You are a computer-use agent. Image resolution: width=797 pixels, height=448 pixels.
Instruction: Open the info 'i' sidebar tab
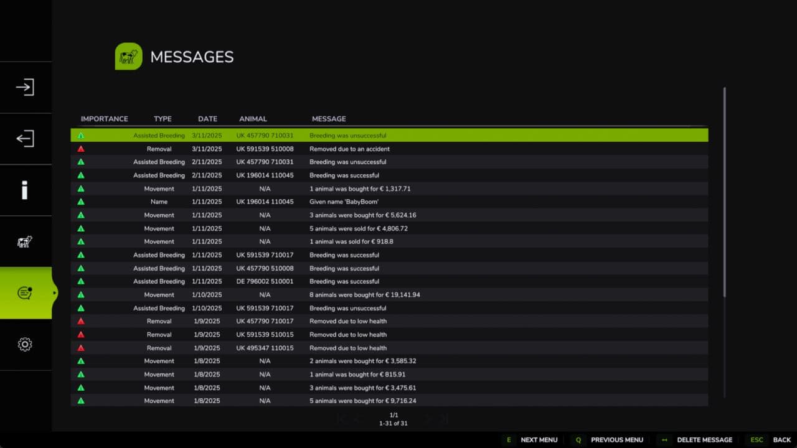coord(25,190)
